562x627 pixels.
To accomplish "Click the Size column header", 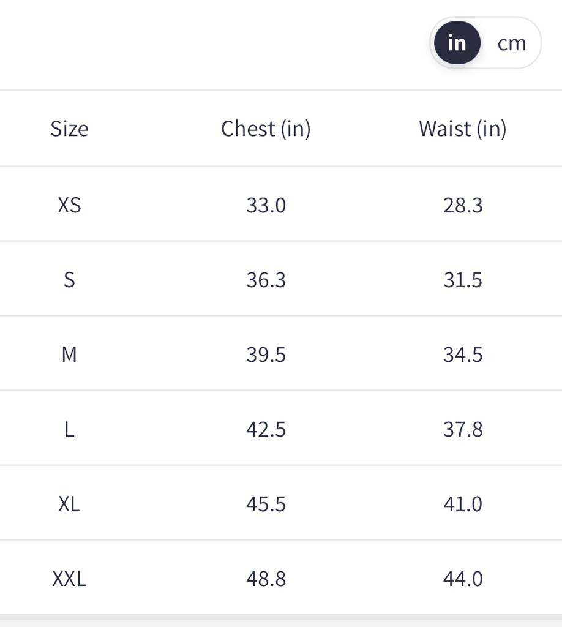I will pos(69,129).
